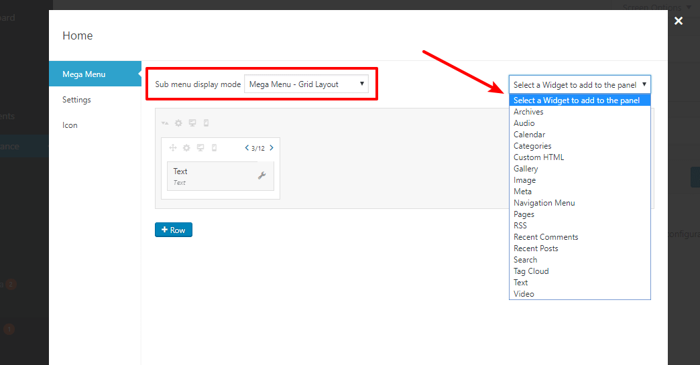
Task: Toggle row desktop visibility icon
Action: point(192,123)
